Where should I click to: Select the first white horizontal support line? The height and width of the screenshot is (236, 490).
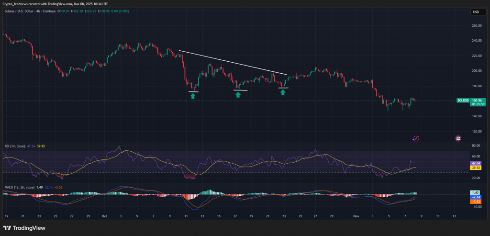[x=194, y=91]
